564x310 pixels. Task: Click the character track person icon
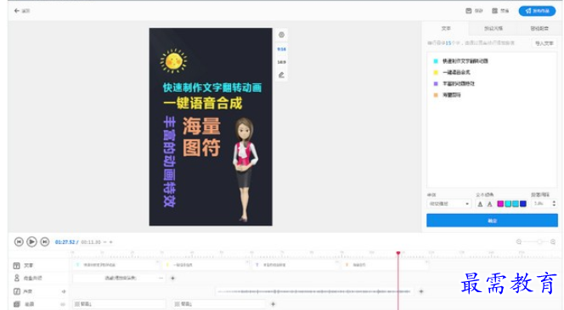pyautogui.click(x=16, y=278)
